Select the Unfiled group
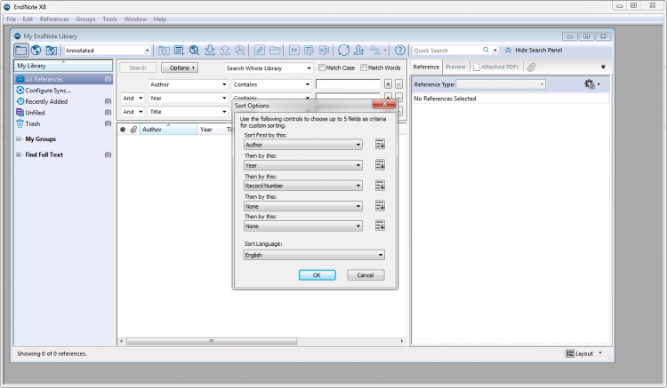 [64, 113]
